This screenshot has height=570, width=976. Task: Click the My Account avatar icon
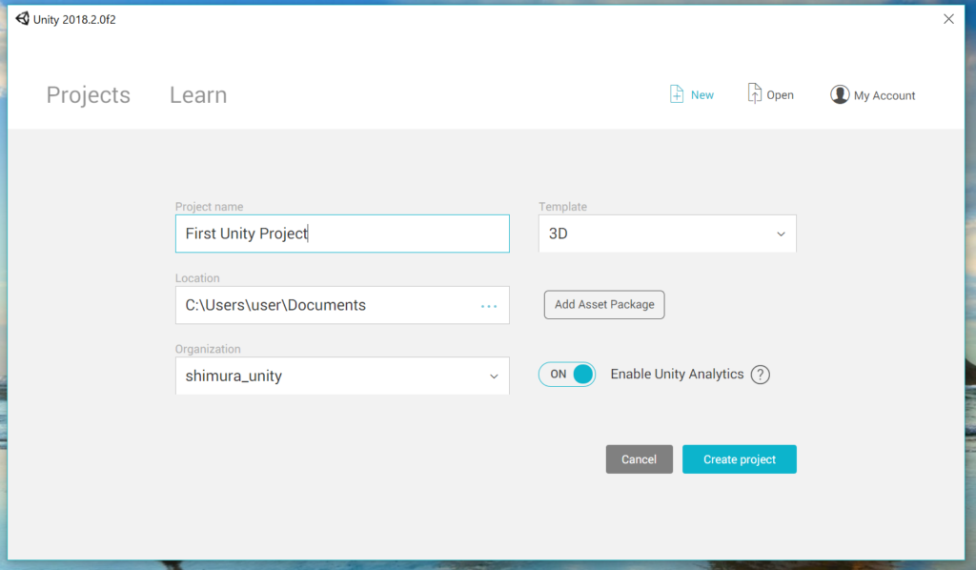coord(840,94)
